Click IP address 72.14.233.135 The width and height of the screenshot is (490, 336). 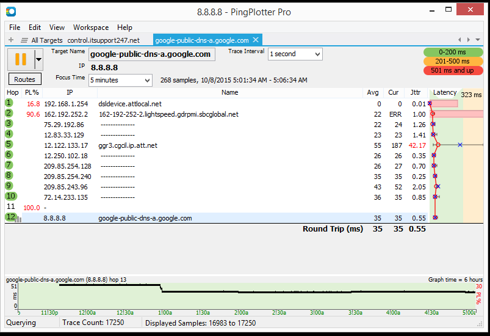tap(66, 197)
